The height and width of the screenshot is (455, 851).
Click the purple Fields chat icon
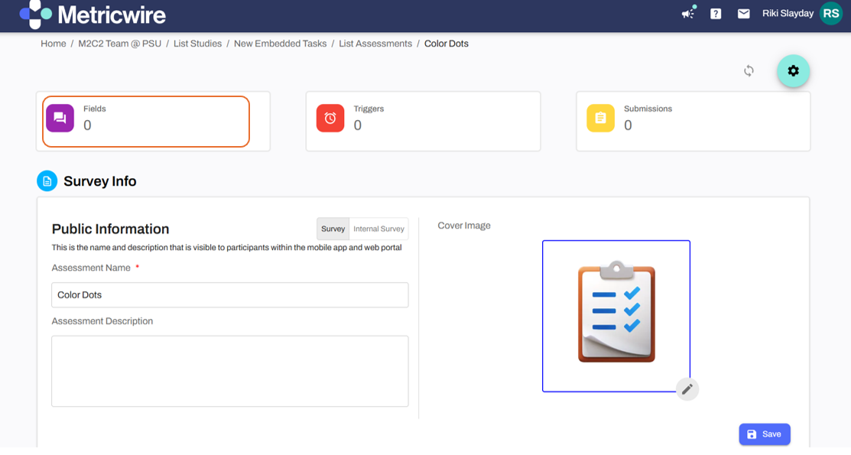coord(60,119)
